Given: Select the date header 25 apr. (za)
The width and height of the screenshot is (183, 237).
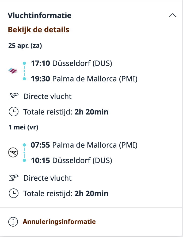Looking at the screenshot, I should (x=25, y=45).
